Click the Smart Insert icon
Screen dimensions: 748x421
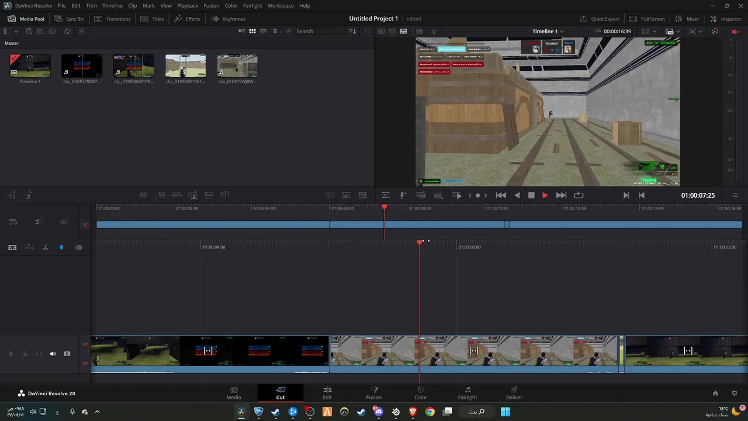[x=144, y=195]
